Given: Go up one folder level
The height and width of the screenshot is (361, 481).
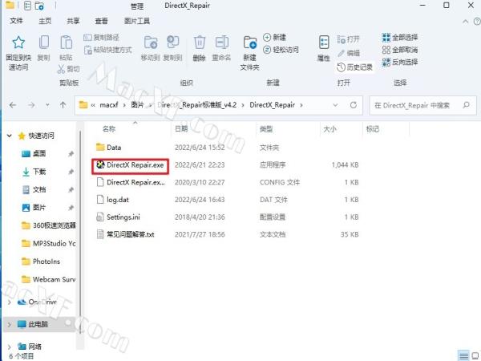Looking at the screenshot, I should (x=63, y=105).
